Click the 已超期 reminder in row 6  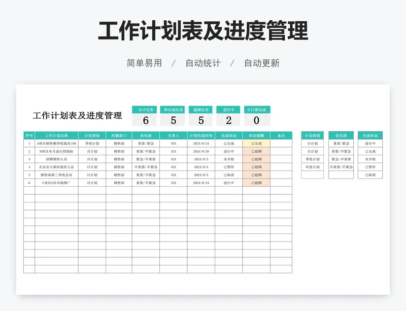(x=256, y=183)
